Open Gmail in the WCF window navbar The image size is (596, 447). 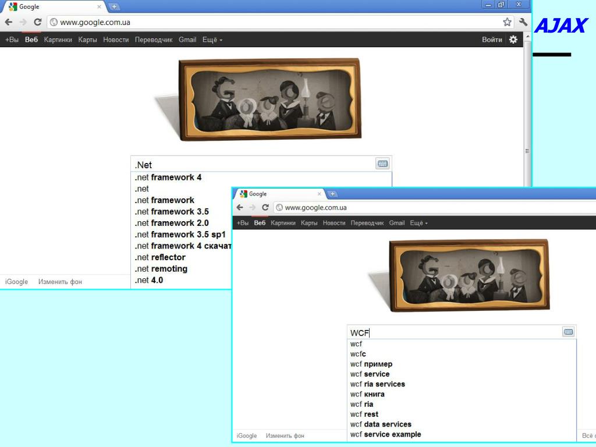(397, 223)
